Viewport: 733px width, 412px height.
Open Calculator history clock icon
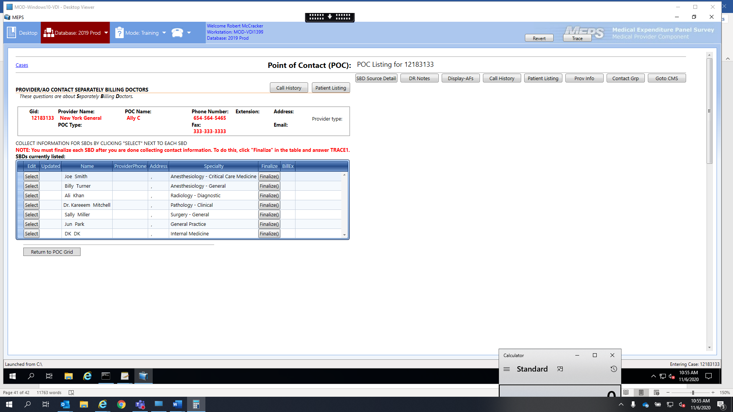pyautogui.click(x=614, y=369)
